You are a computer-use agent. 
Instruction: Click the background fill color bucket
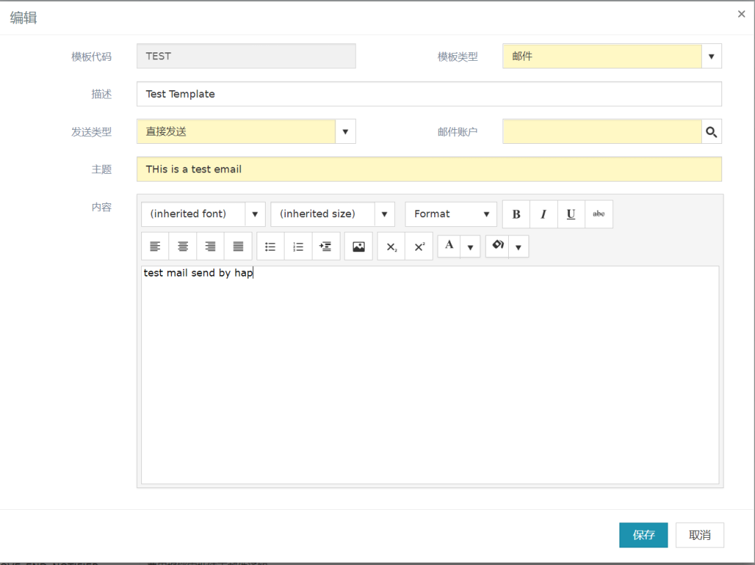coord(497,245)
